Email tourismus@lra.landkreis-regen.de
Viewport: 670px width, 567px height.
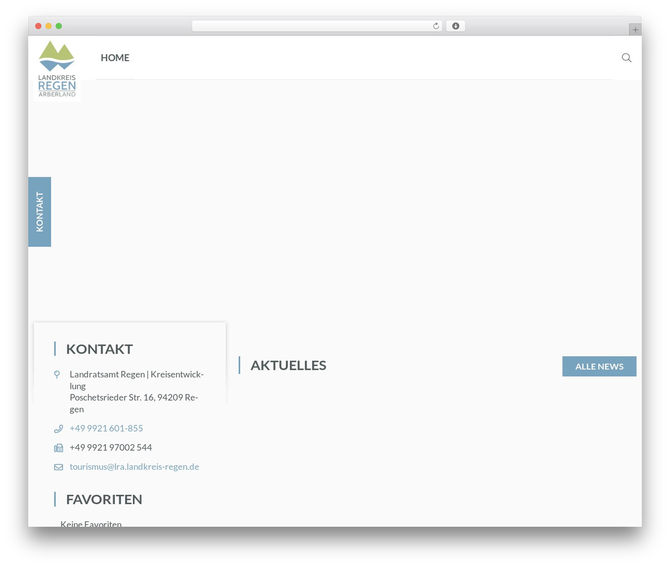[135, 467]
